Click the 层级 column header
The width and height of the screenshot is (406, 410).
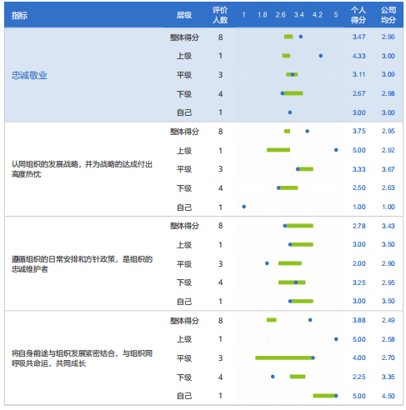pyautogui.click(x=184, y=15)
